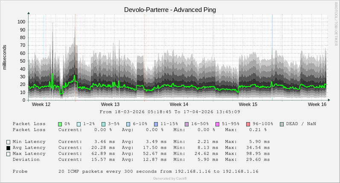
Task: Click the Week 12 x-axis label
Action: tap(41, 104)
